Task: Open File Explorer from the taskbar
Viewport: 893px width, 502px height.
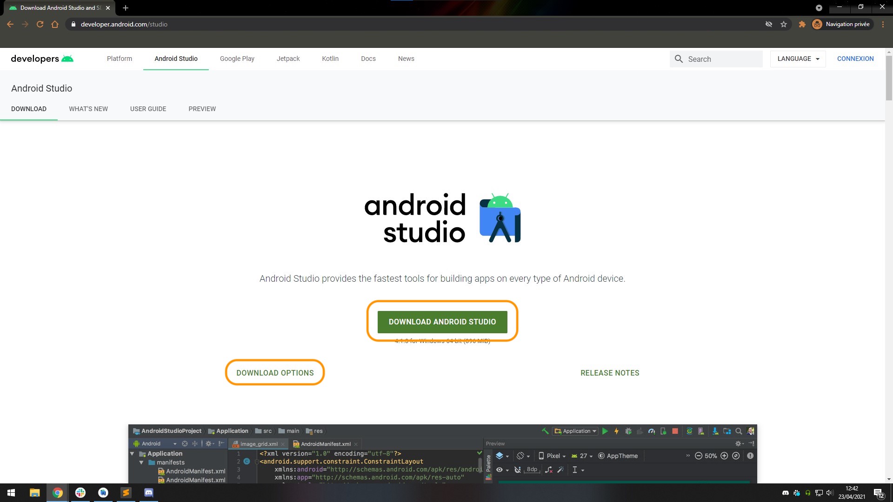Action: (x=35, y=493)
